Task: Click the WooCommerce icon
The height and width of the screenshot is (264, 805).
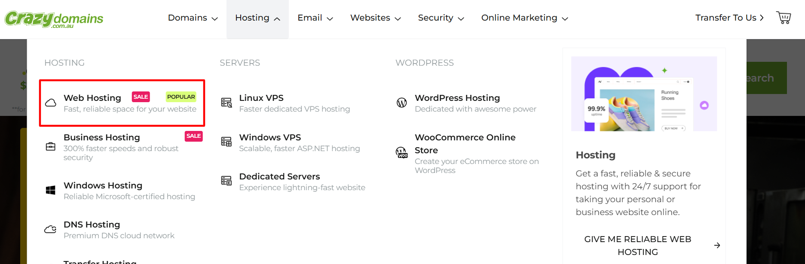Action: [402, 152]
